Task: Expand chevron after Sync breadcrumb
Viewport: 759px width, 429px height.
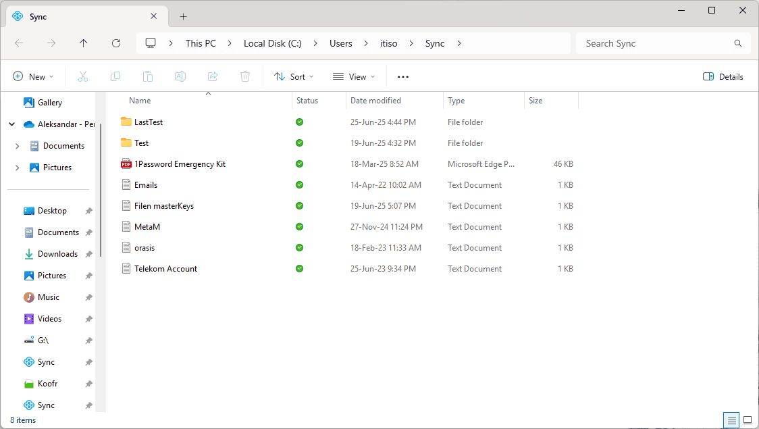Action: coord(459,43)
